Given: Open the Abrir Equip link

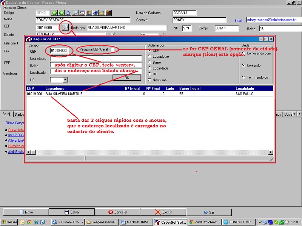Looking at the screenshot, I should click(16, 152).
